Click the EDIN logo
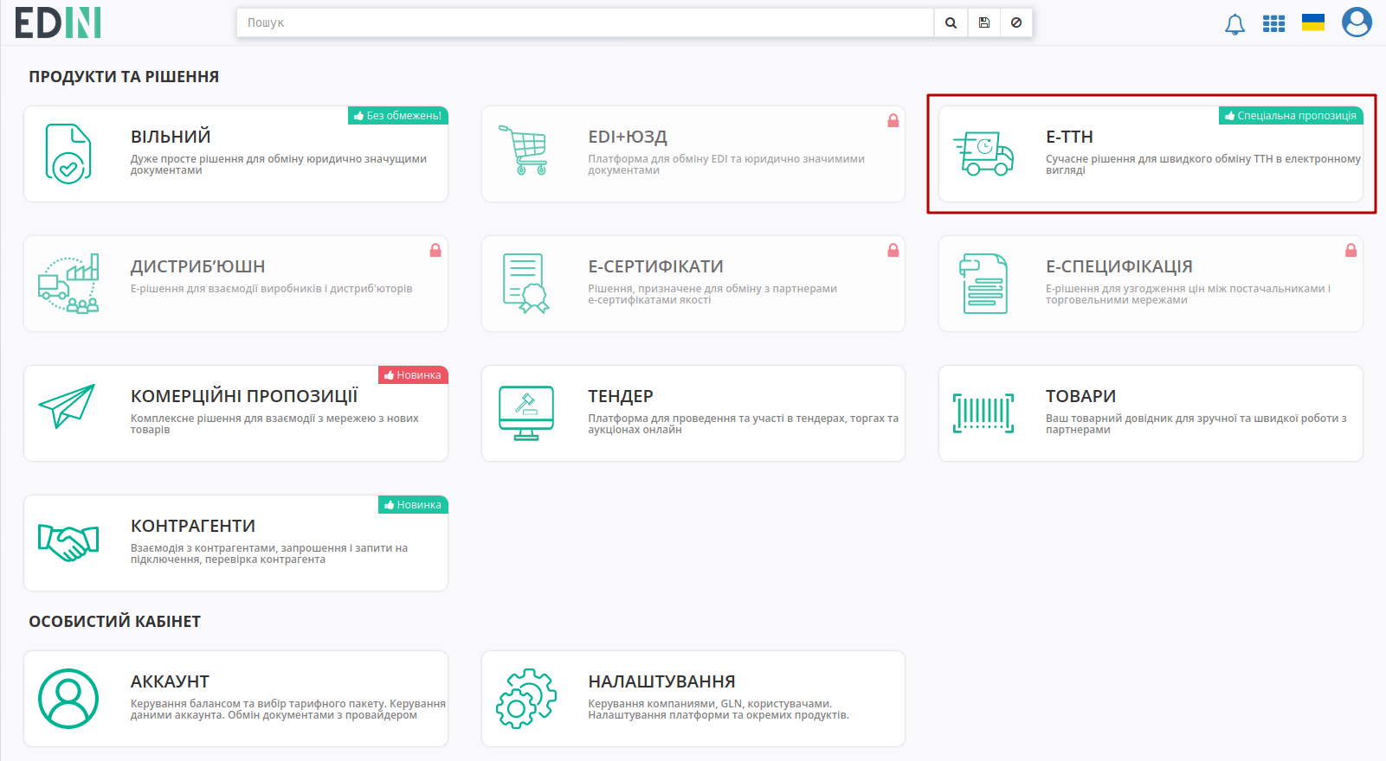This screenshot has height=761, width=1386. point(58,22)
